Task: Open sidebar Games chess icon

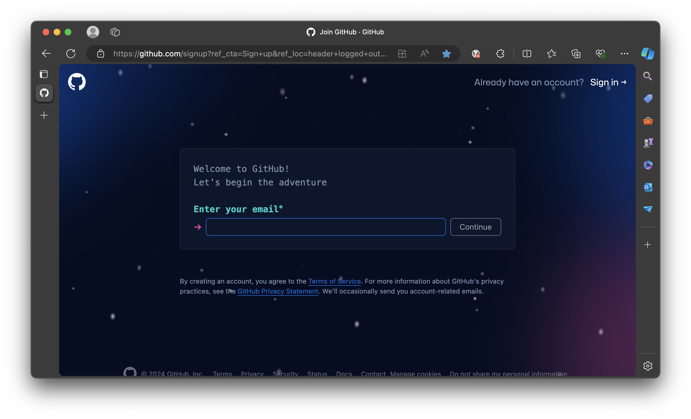Action: pos(648,143)
